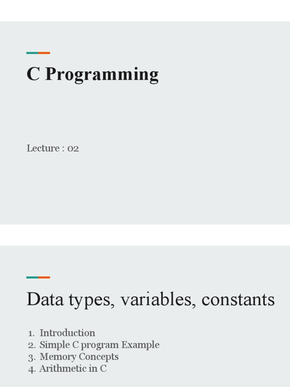Screen dimensions: 290x387
Task: Click the "C Programming" slide title
Action: click(x=92, y=74)
